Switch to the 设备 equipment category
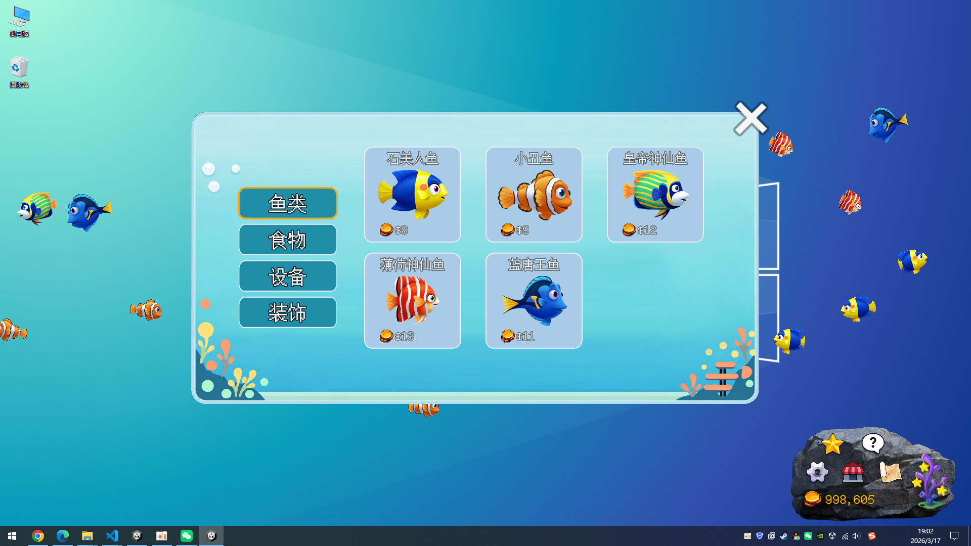 coord(288,276)
